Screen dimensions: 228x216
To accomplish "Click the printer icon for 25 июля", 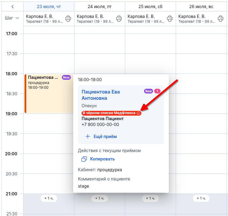I will 169,19.
